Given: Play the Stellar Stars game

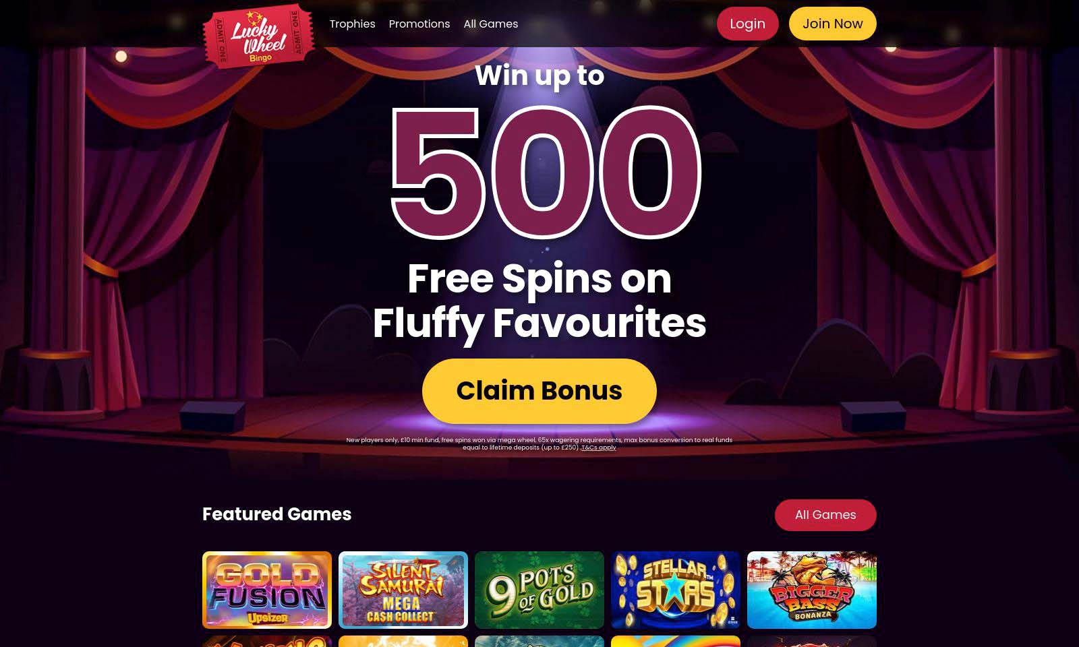Looking at the screenshot, I should pyautogui.click(x=675, y=590).
